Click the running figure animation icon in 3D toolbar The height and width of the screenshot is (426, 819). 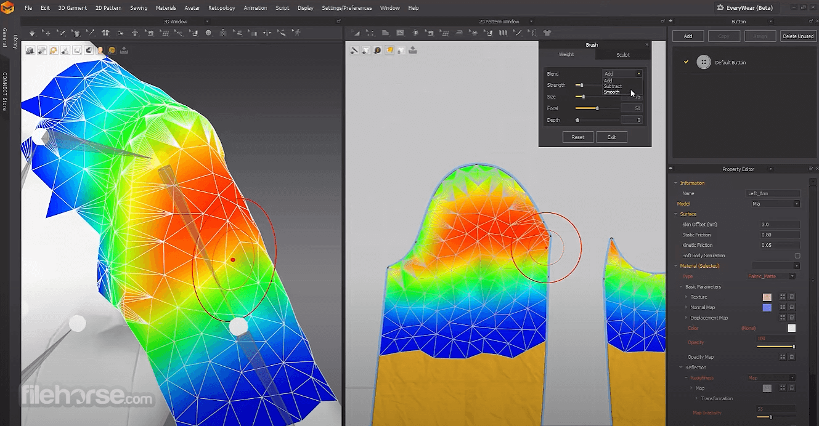297,33
